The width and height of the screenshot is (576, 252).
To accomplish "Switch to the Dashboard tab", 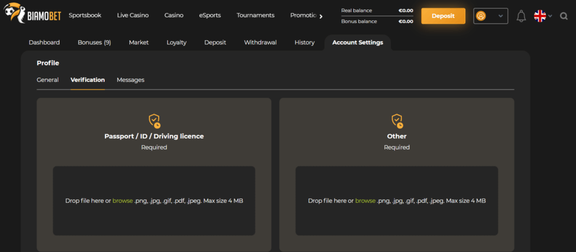I will tap(44, 43).
